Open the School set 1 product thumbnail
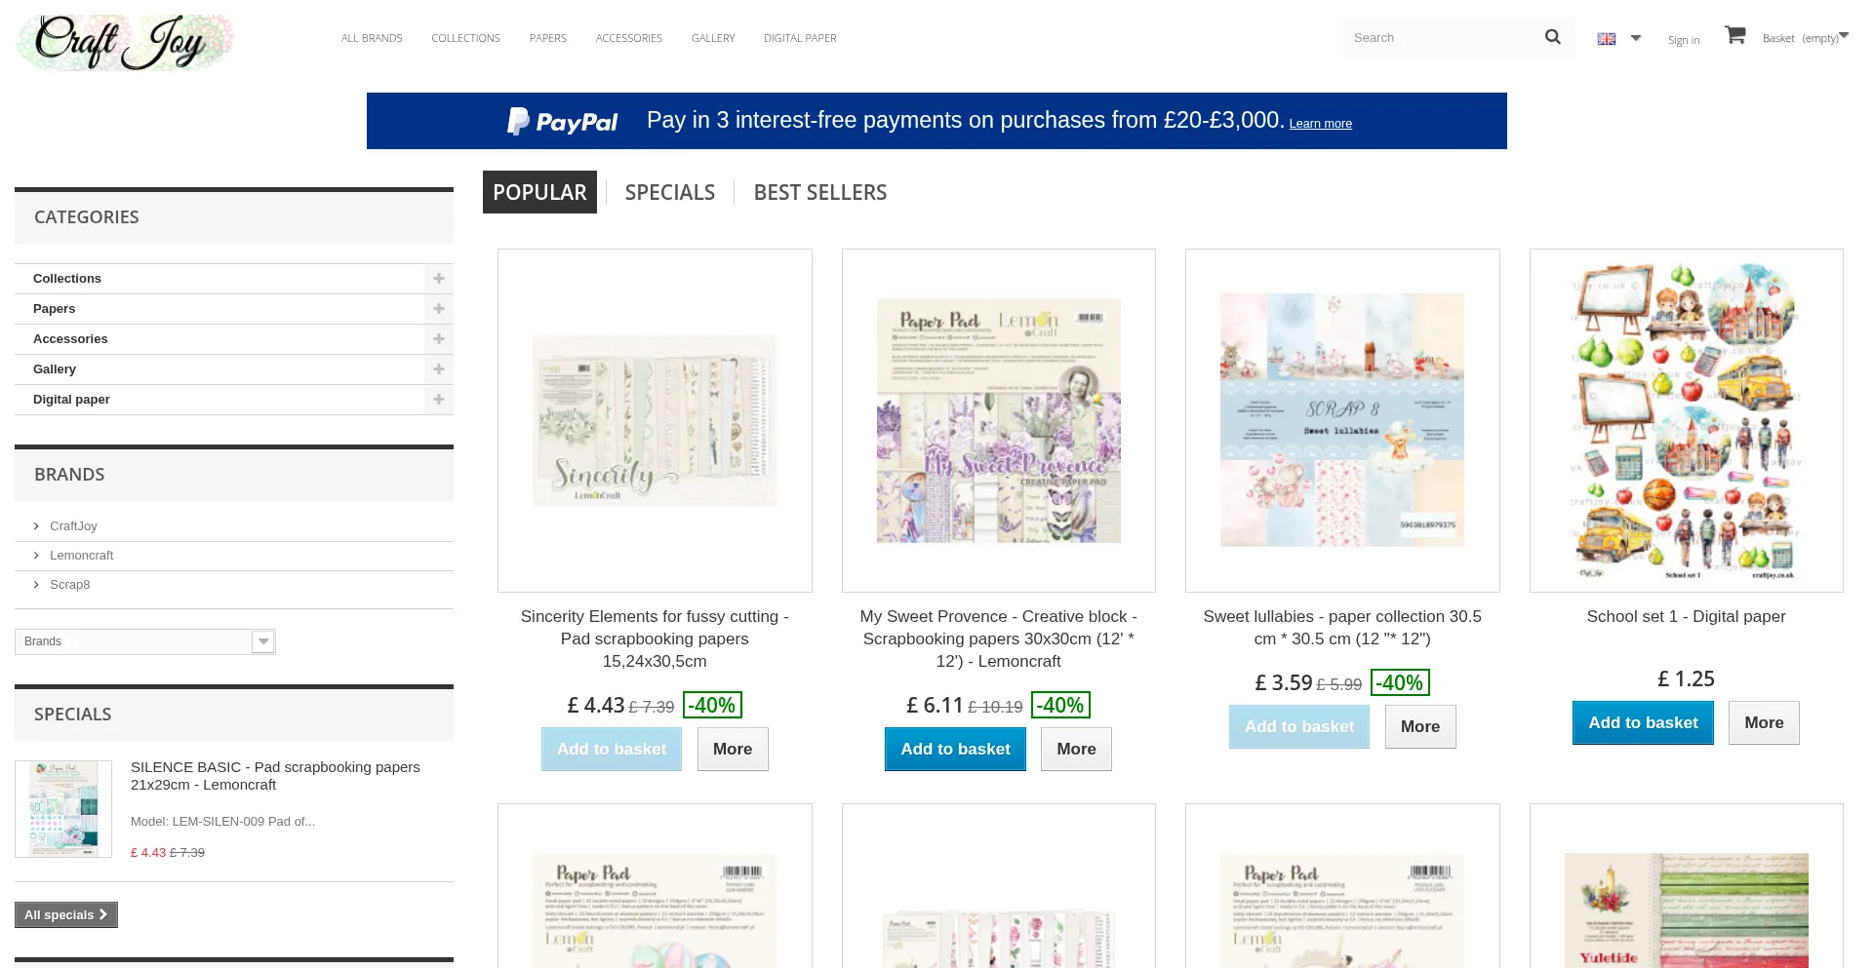This screenshot has width=1873, height=968. click(x=1685, y=420)
